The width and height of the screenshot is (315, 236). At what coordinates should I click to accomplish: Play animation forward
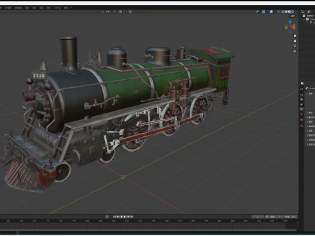(x=125, y=216)
